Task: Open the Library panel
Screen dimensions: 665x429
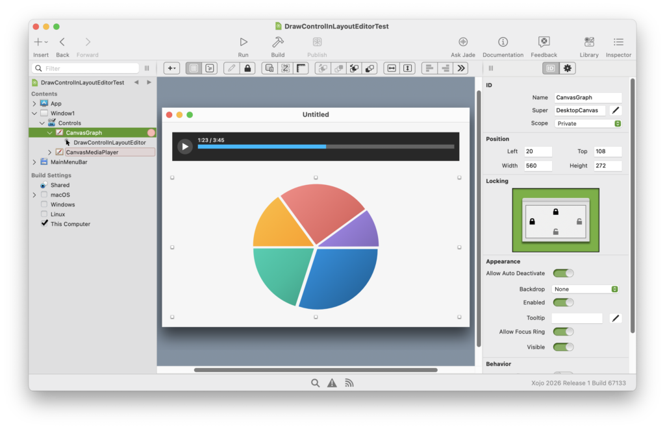Action: click(x=589, y=43)
